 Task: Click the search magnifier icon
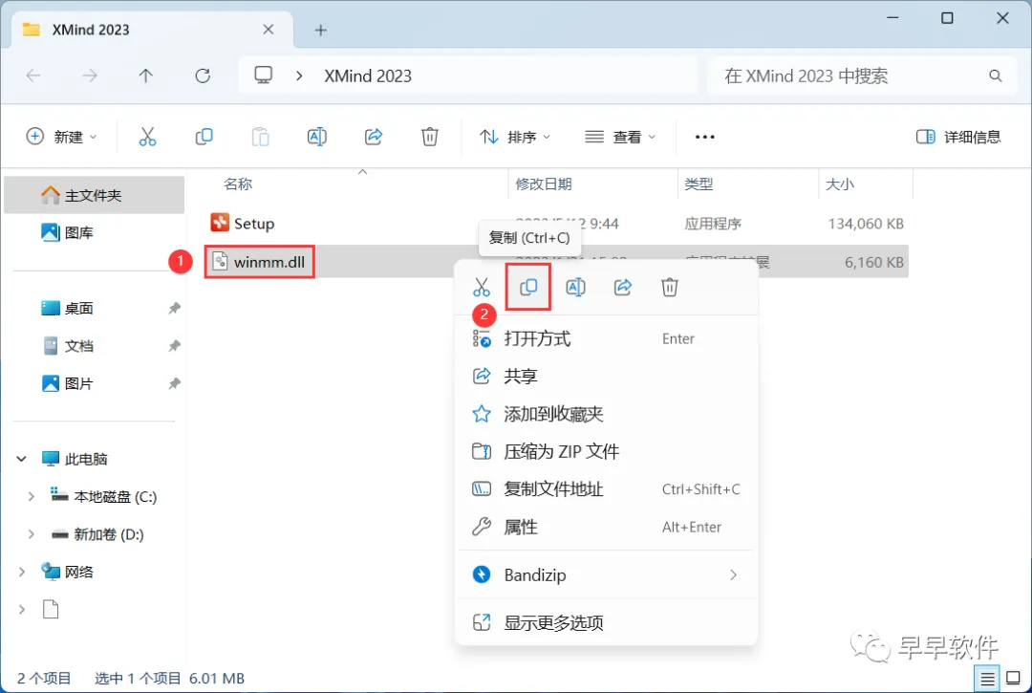[995, 76]
